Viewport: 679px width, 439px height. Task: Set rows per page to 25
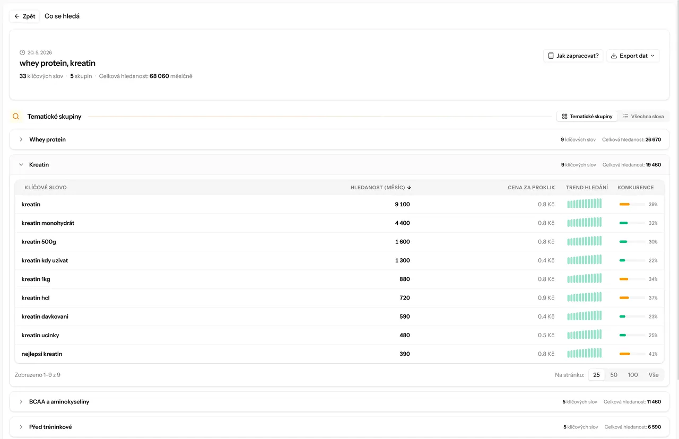[x=596, y=375]
